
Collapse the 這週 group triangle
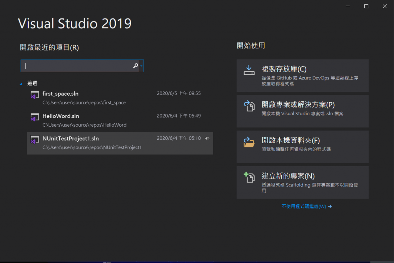pyautogui.click(x=21, y=83)
